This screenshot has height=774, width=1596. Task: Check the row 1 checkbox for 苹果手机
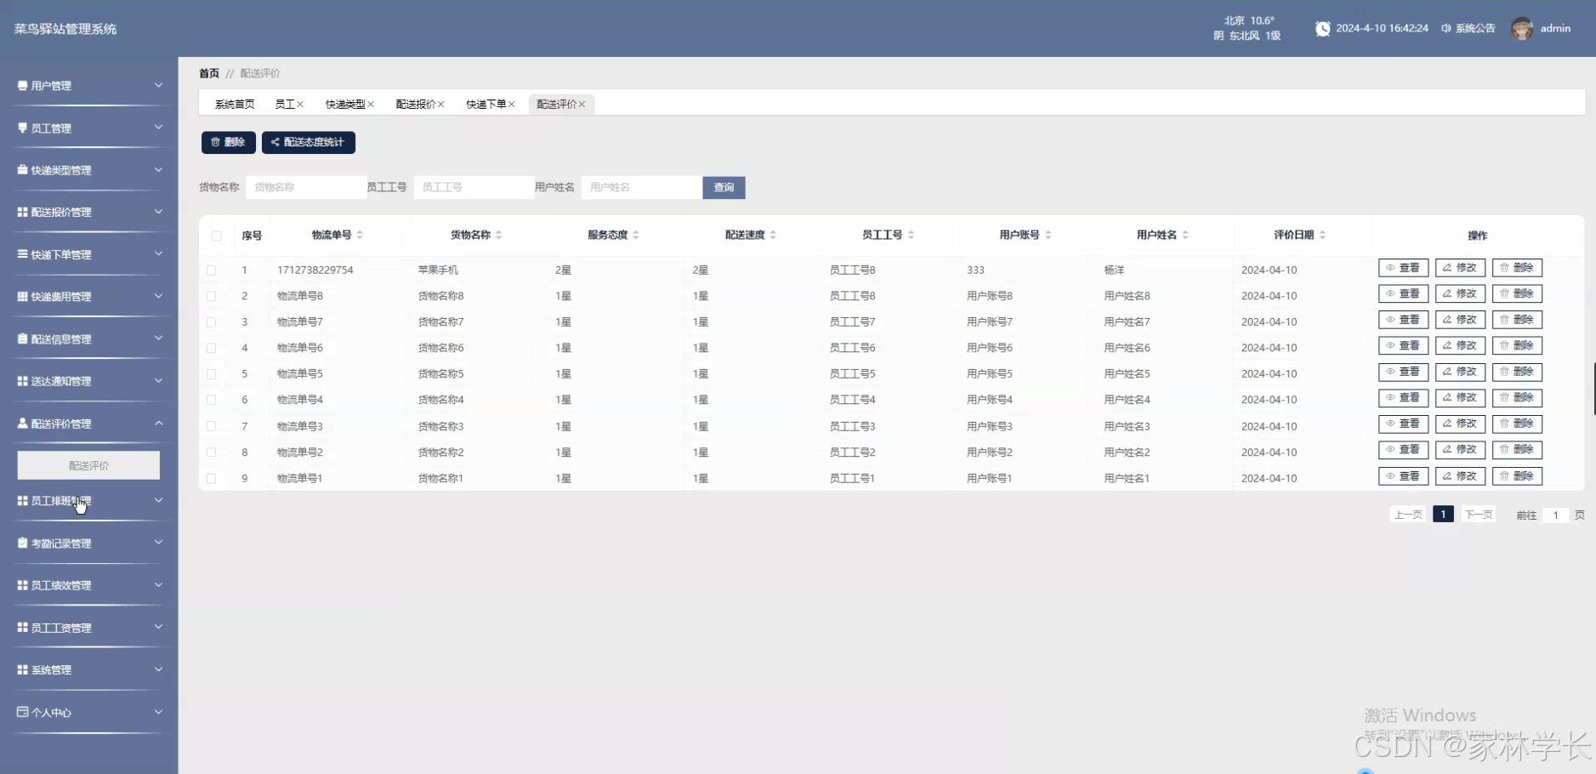point(212,270)
